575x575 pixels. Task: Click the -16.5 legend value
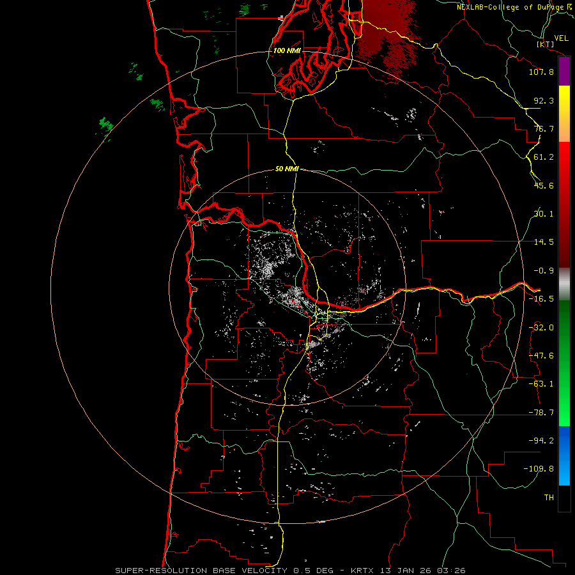tap(541, 299)
